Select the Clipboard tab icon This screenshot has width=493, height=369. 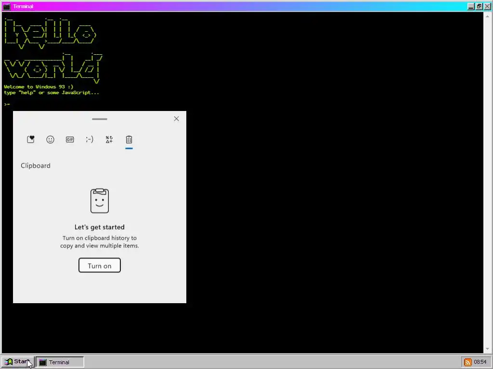click(129, 139)
